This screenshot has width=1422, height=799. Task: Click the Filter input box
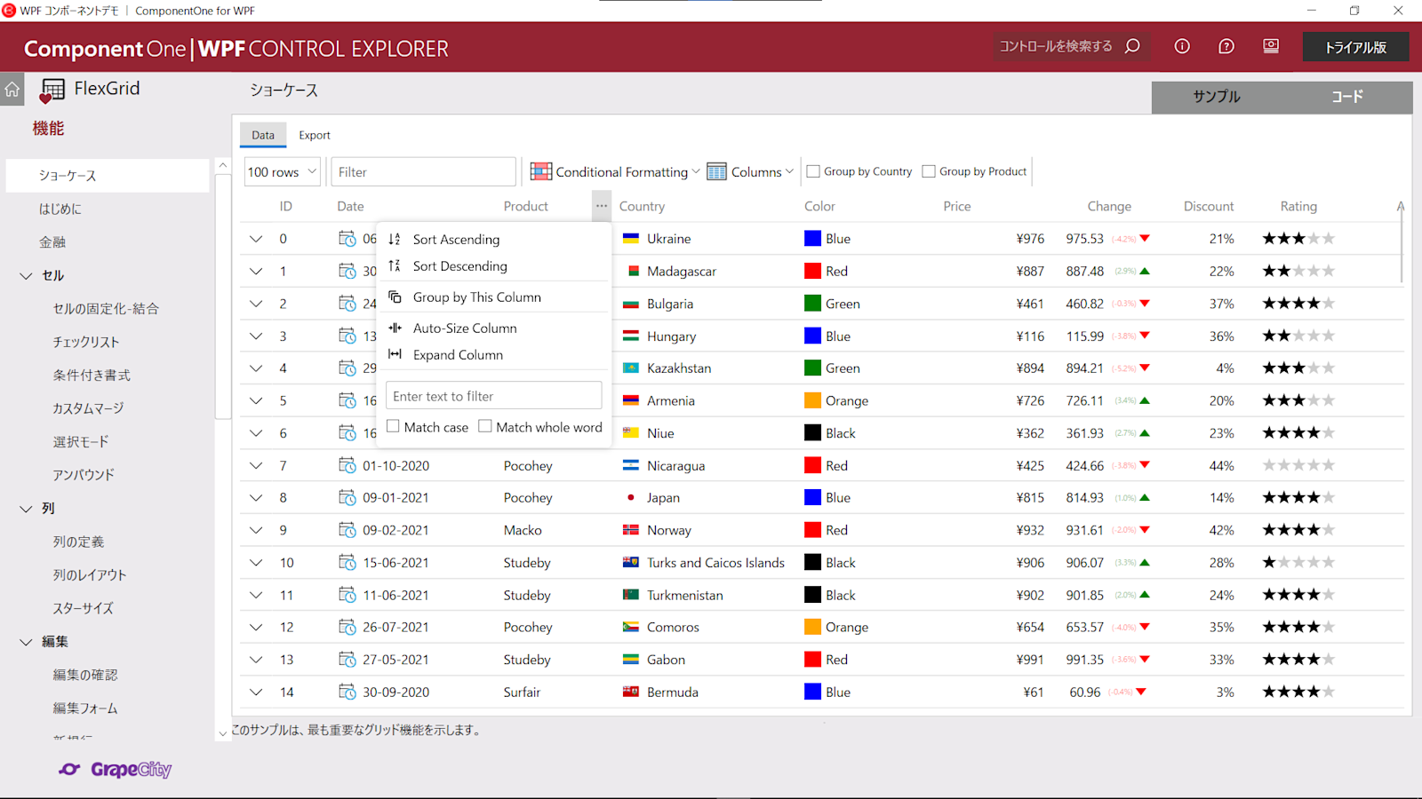pos(423,171)
